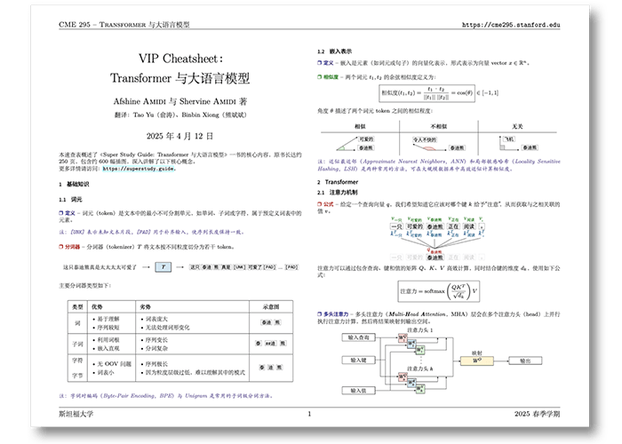
Task: Click the note mentioning "Byte-Pair Encoding, BPE"
Action: tap(166, 396)
